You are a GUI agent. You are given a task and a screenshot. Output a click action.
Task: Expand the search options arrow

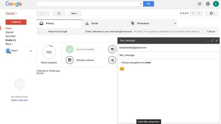[x=141, y=4]
